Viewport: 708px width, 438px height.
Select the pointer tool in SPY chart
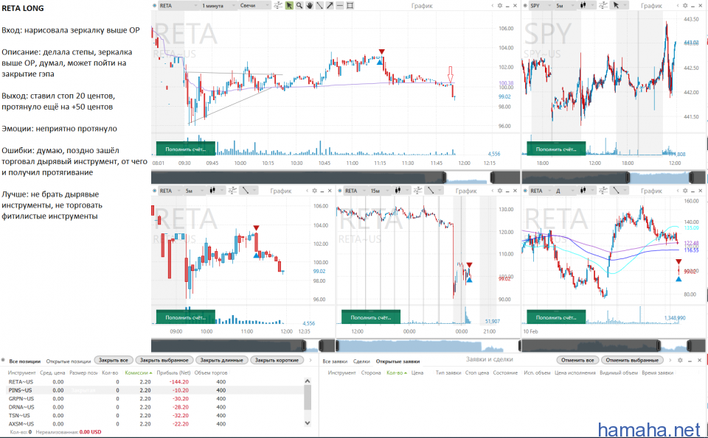[x=617, y=5]
